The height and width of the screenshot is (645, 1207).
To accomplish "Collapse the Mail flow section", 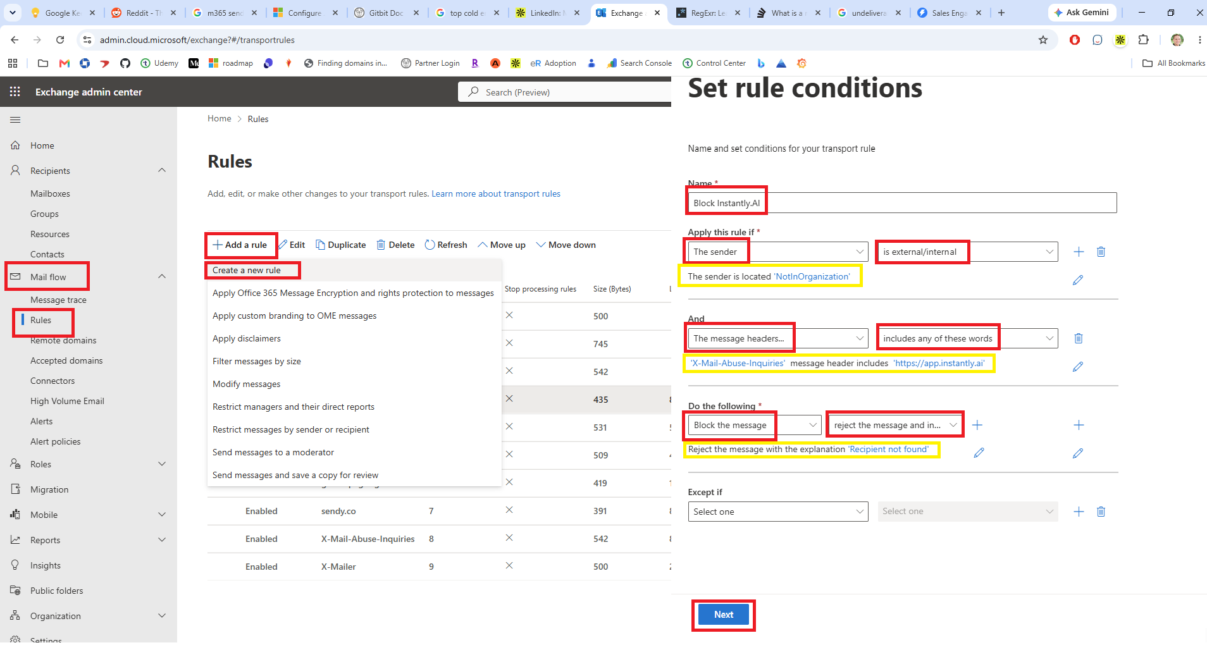I will pyautogui.click(x=162, y=276).
